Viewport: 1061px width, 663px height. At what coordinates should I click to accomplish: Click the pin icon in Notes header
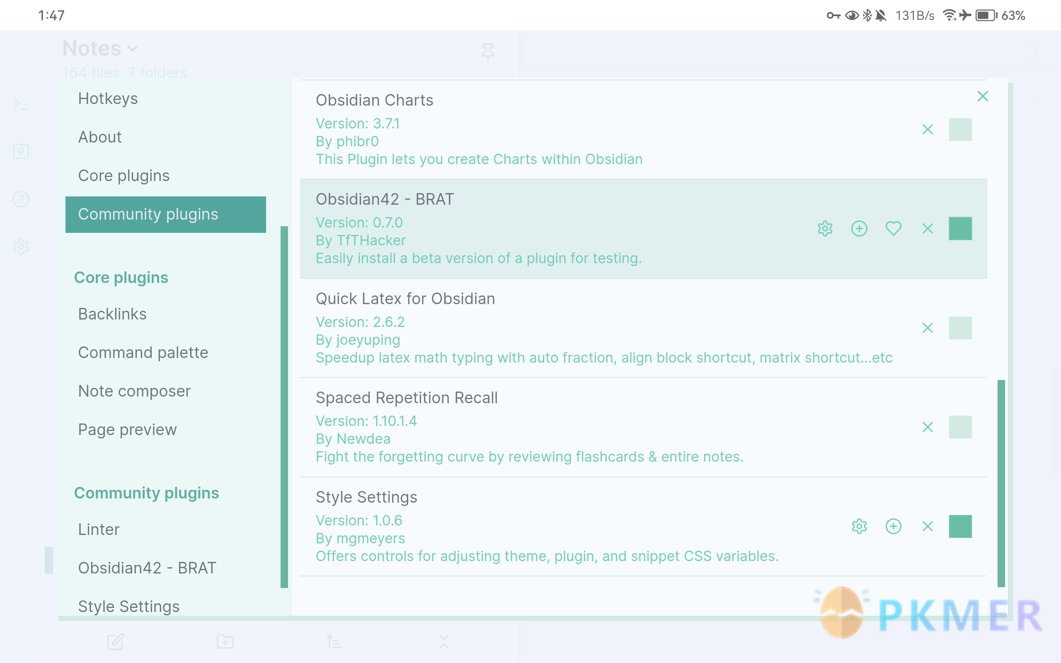click(487, 51)
